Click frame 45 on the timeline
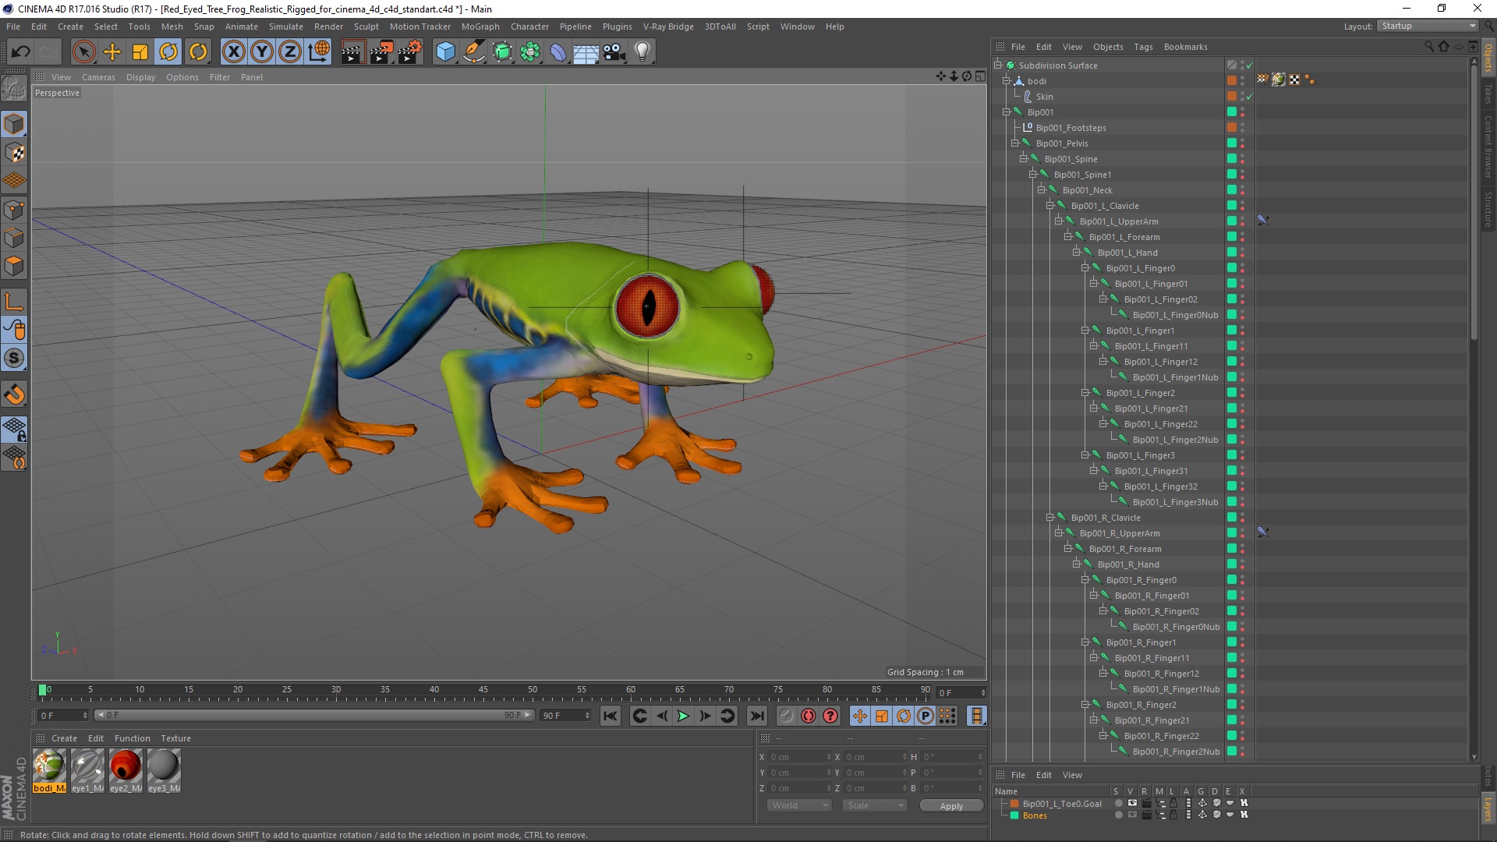This screenshot has width=1497, height=842. click(x=483, y=691)
